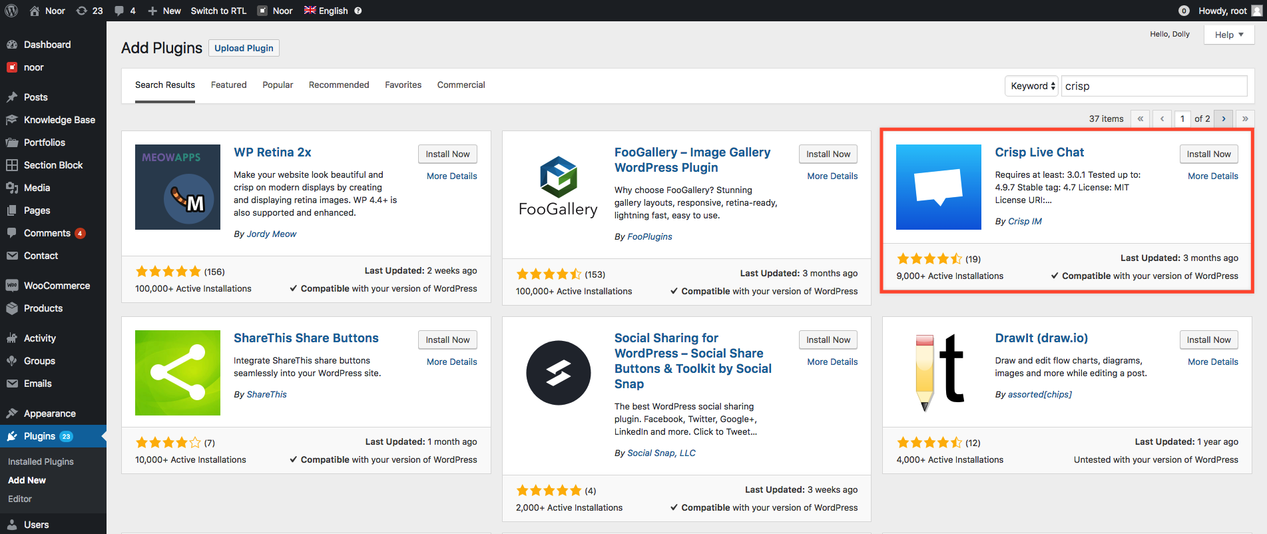Open the Jordy Meow author link

coord(272,234)
